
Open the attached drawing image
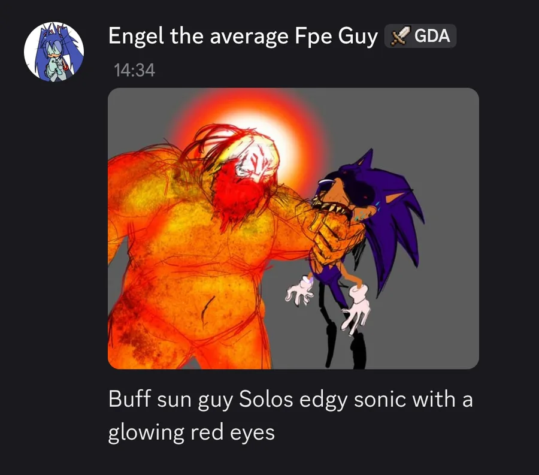(293, 229)
